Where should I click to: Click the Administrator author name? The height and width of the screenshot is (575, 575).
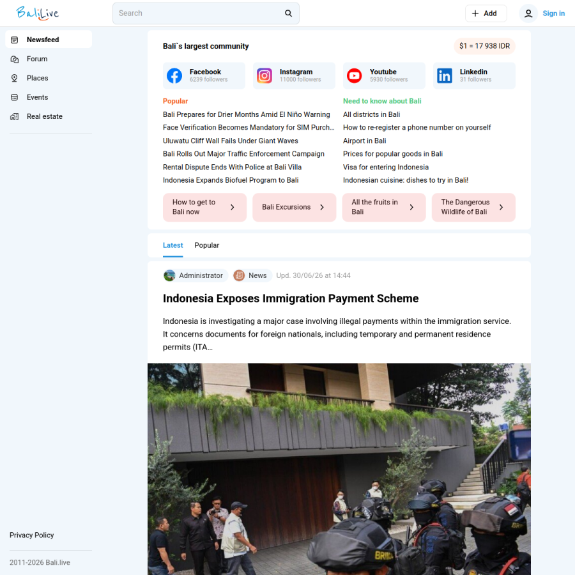click(201, 275)
